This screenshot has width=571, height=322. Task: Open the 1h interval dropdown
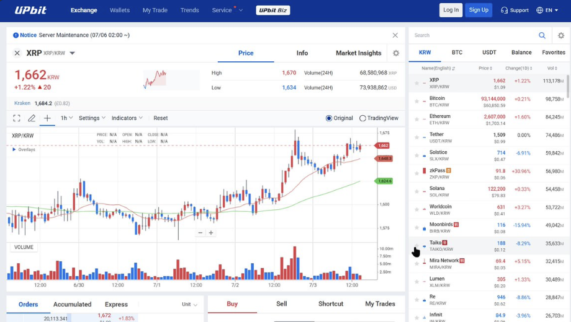pyautogui.click(x=66, y=118)
